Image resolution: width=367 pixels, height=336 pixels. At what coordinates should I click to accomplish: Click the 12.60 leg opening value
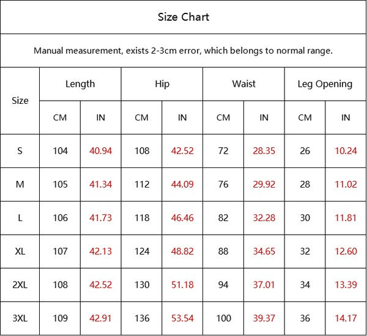click(x=346, y=251)
